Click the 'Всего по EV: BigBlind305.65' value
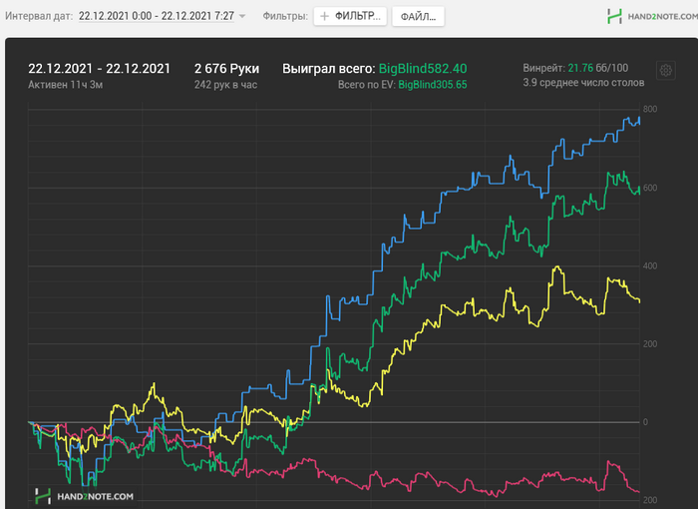Viewport: 698px width, 509px height. click(403, 85)
